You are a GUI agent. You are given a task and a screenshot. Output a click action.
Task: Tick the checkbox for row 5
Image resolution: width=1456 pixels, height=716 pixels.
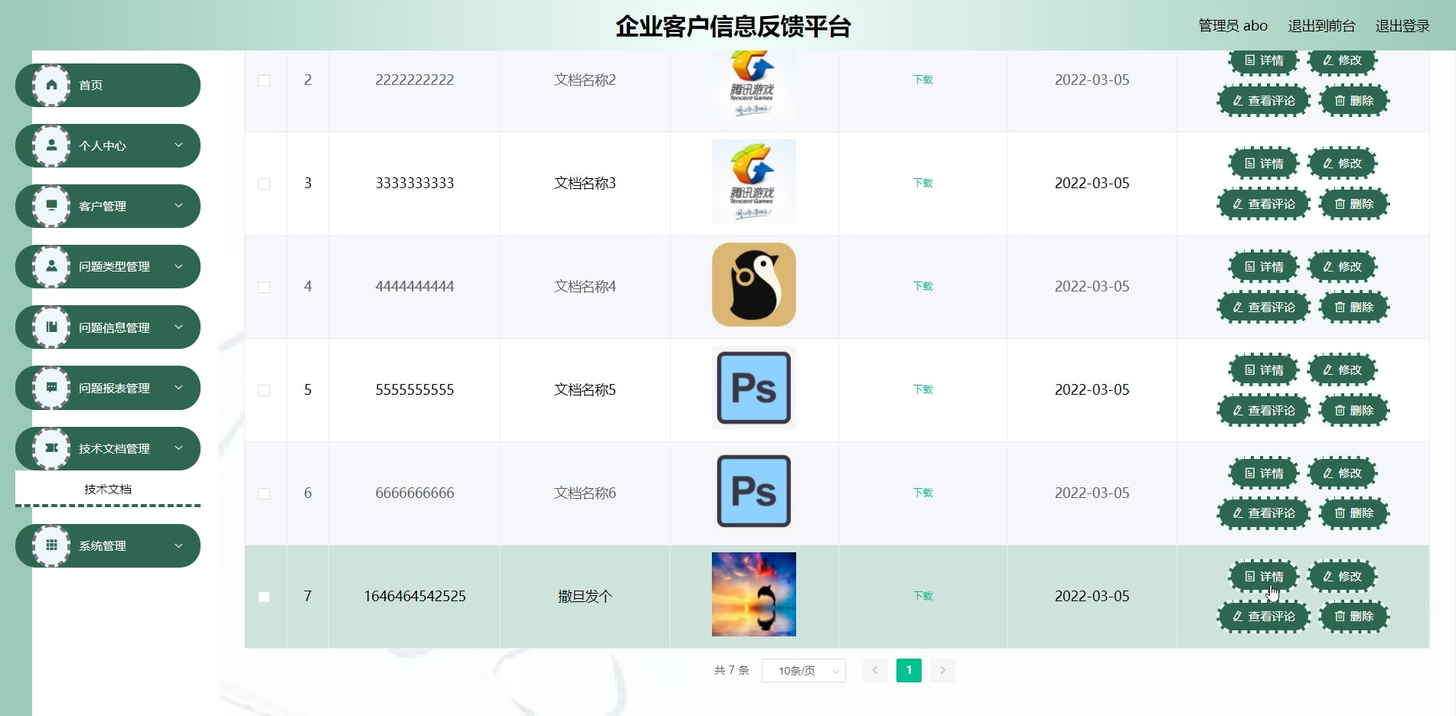264,390
